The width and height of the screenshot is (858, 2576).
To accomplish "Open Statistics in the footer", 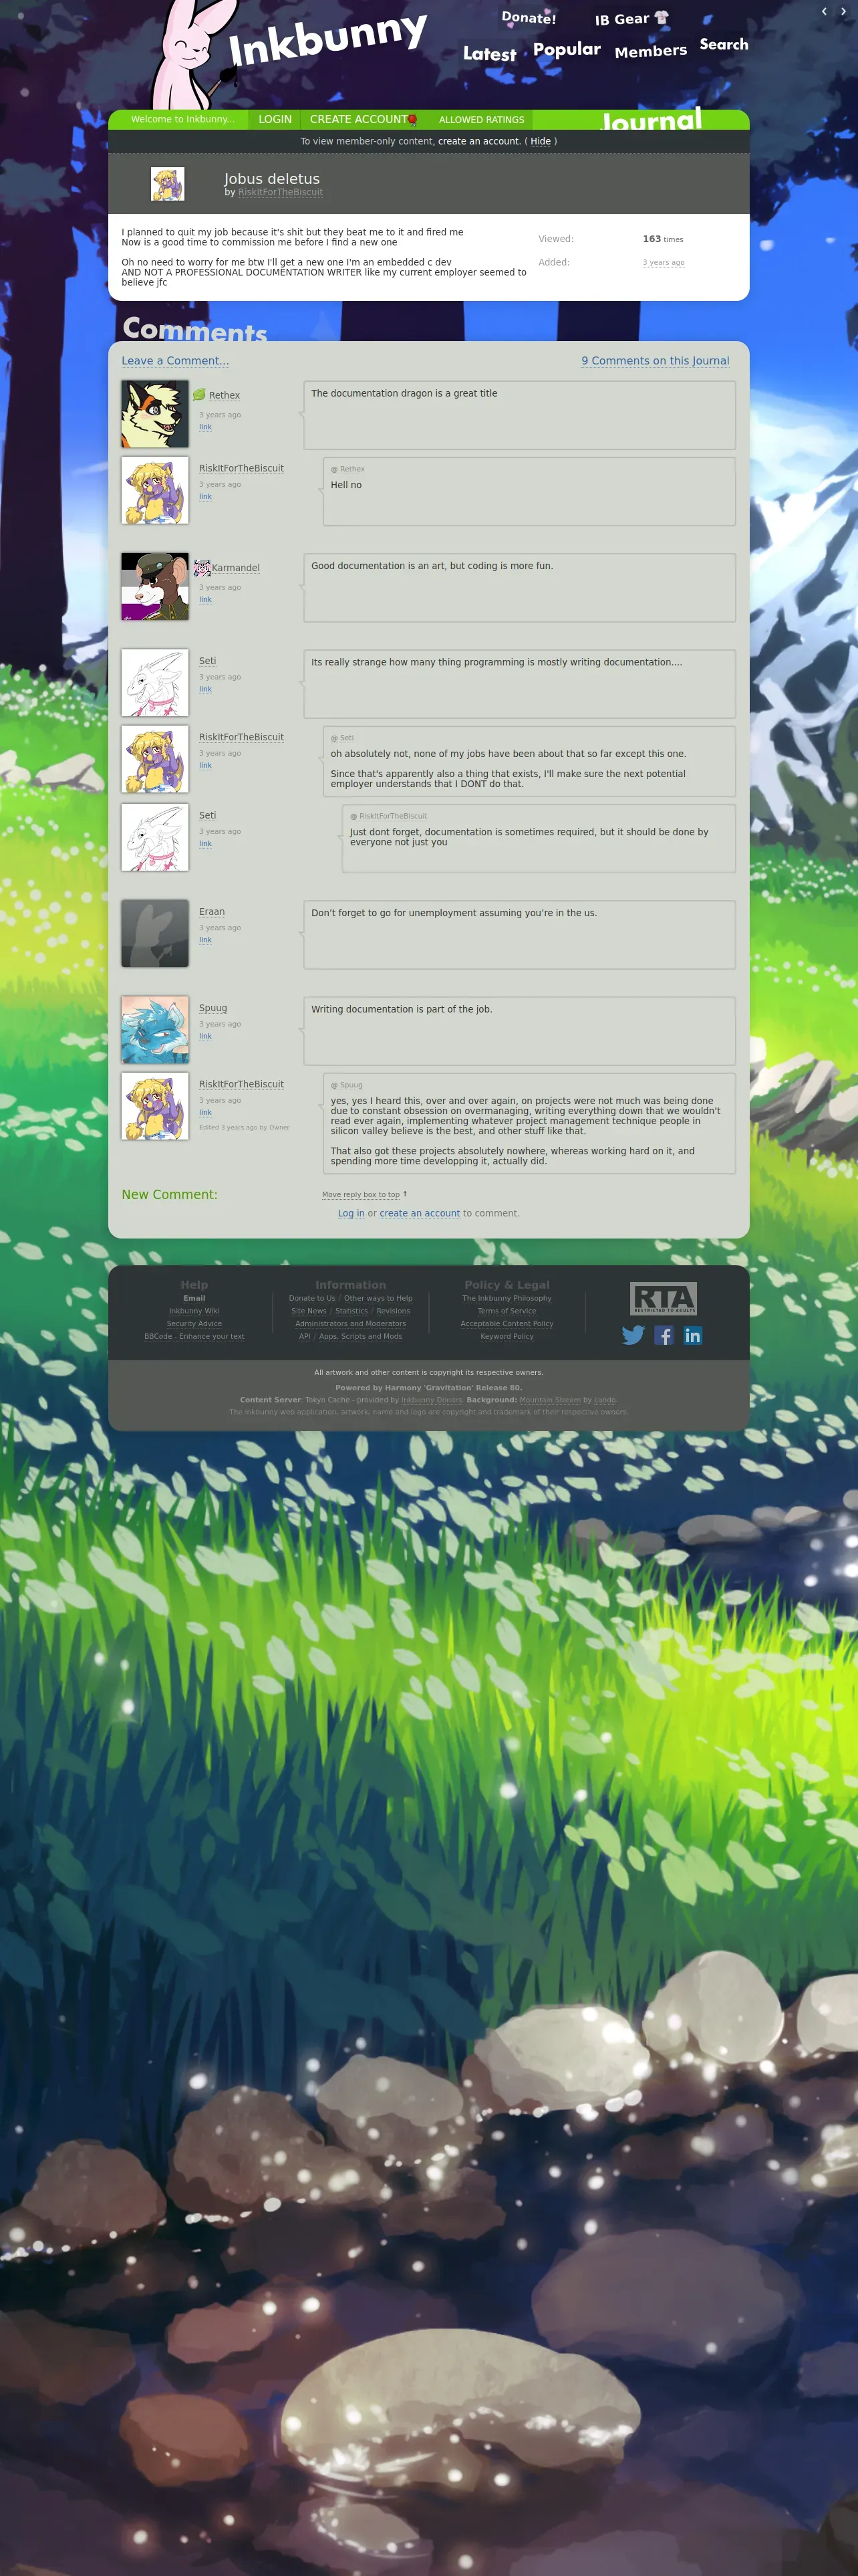I will pos(351,1311).
